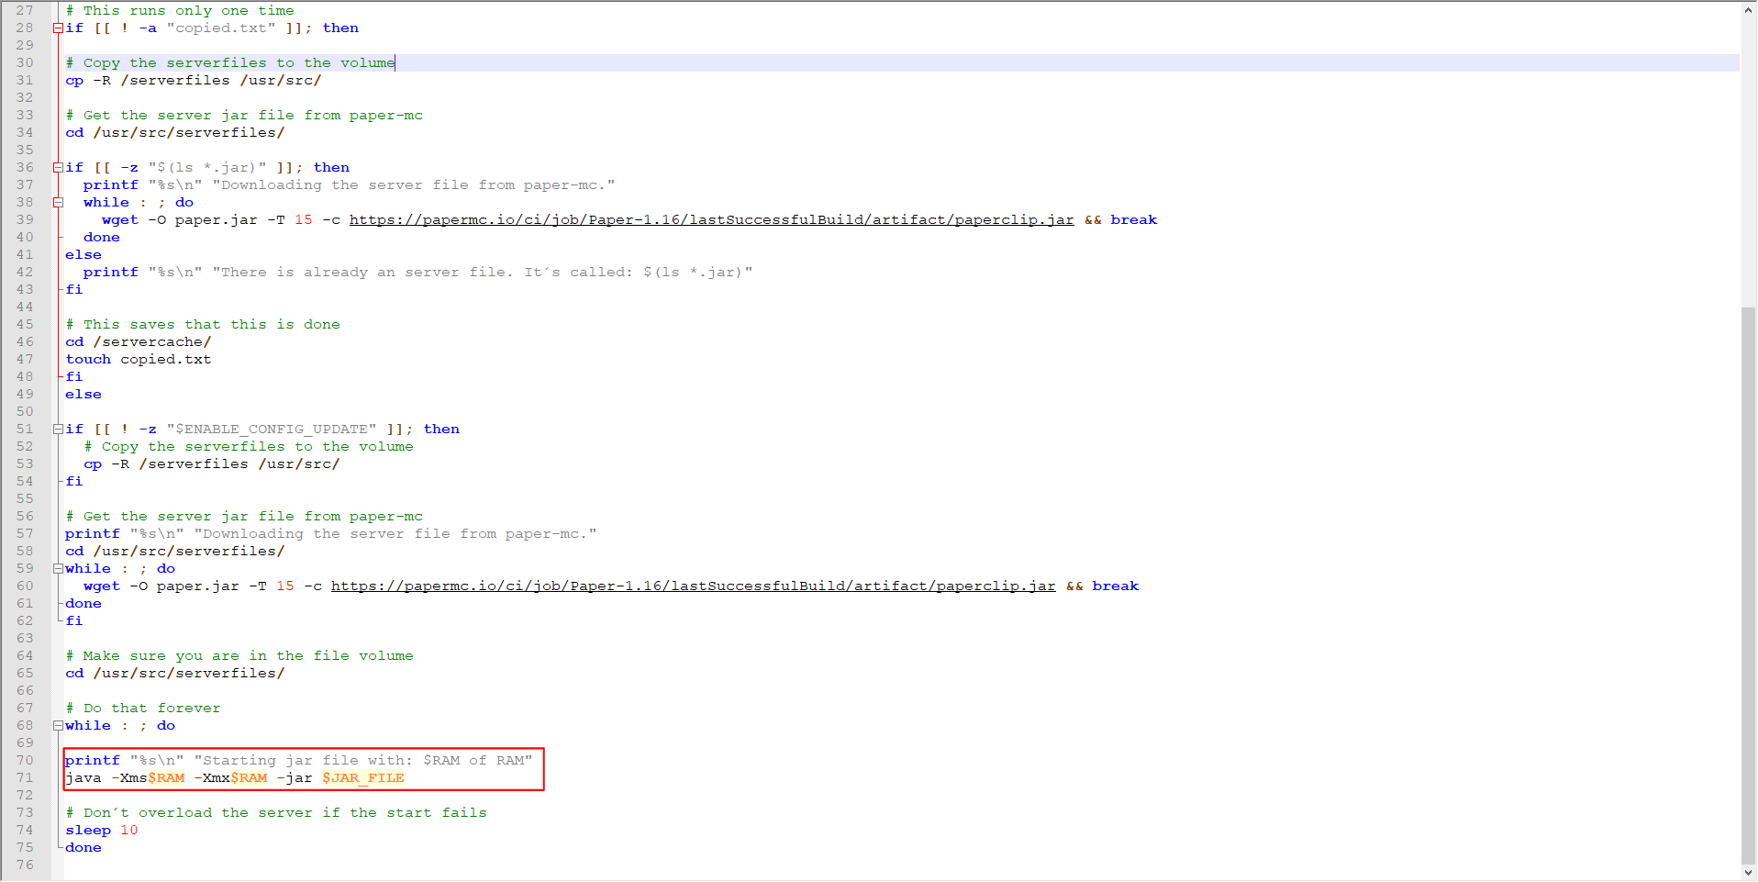Select line number 47 in the gutter

pos(25,359)
